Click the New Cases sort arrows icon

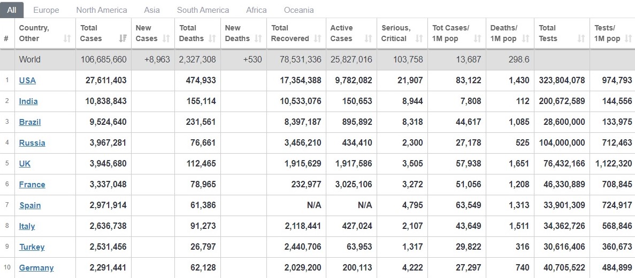166,38
